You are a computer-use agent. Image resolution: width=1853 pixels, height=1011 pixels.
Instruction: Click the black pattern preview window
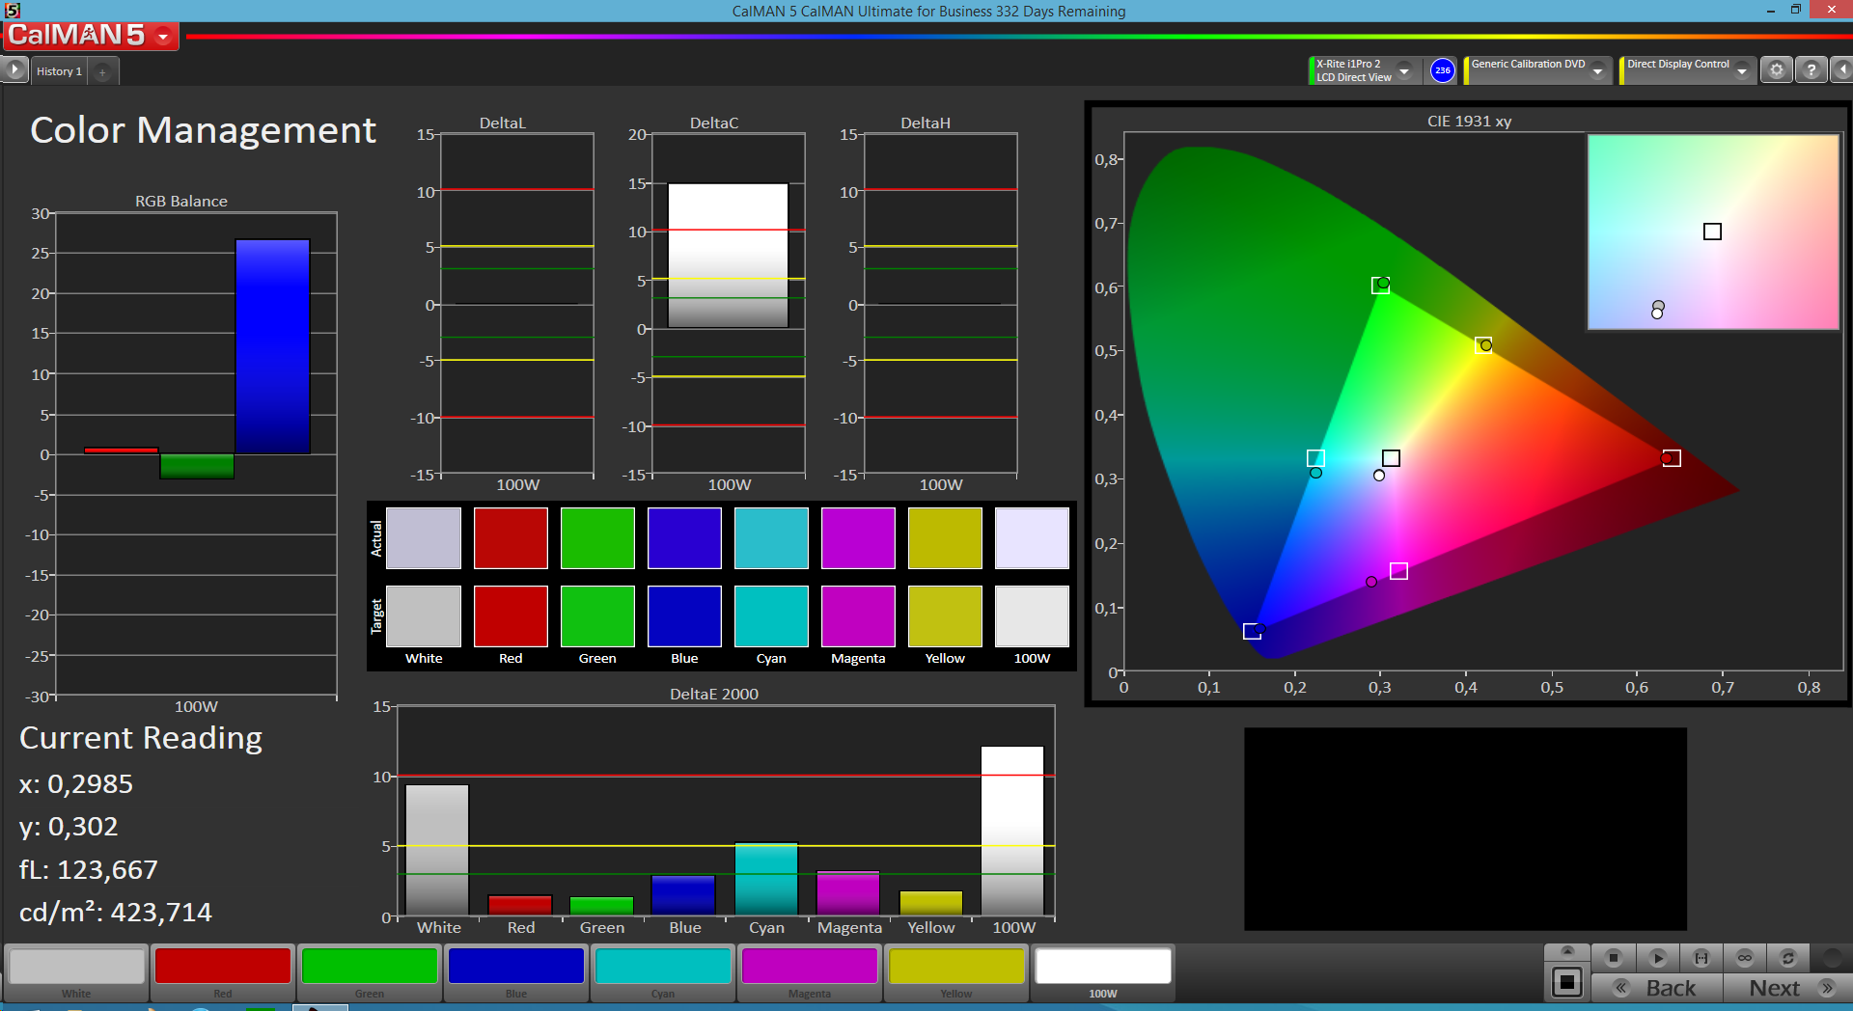coord(1465,829)
